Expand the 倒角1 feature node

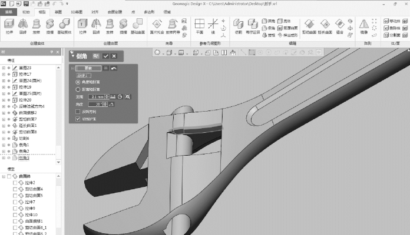(x=4, y=145)
